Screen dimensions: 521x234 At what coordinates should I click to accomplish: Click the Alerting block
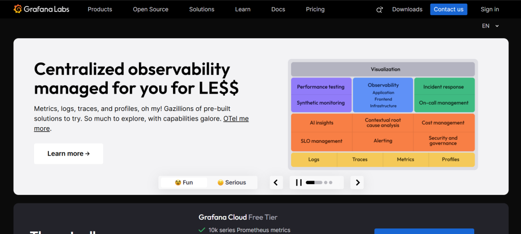[x=383, y=141]
